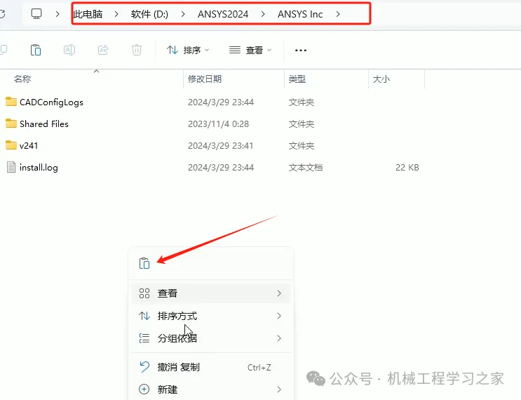Select the Shared Files folder name
Screen dimensions: 521x400
click(x=44, y=124)
